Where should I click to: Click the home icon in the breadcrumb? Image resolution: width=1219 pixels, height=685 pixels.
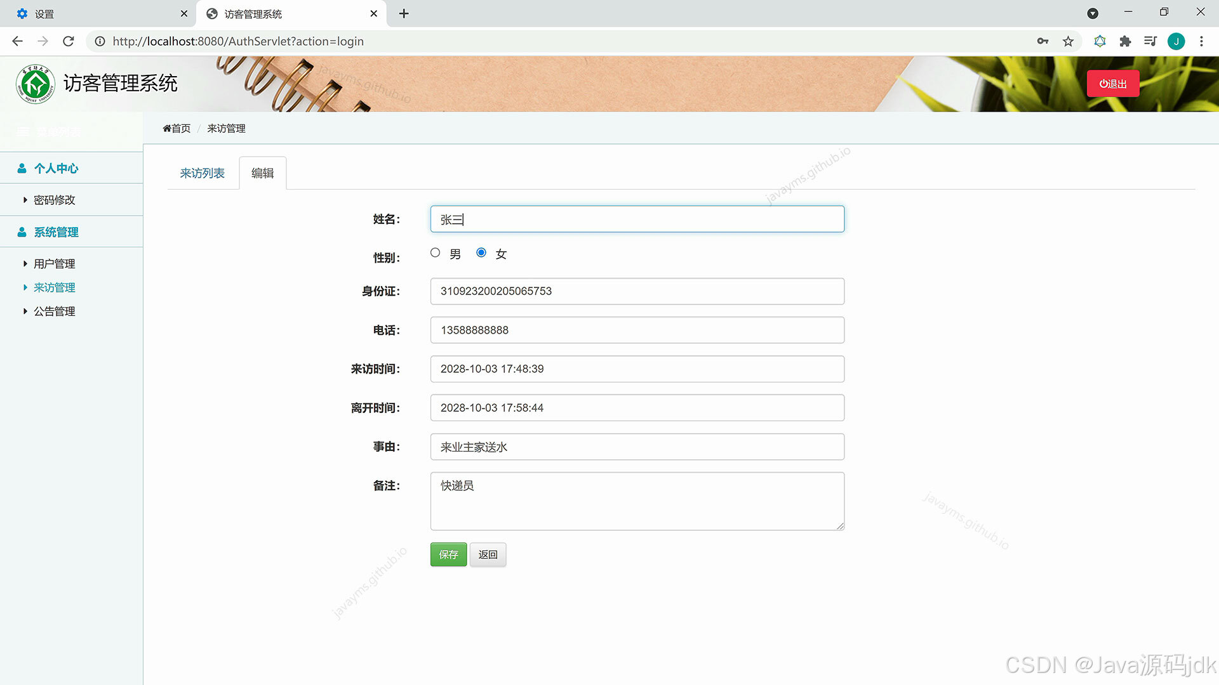click(166, 128)
